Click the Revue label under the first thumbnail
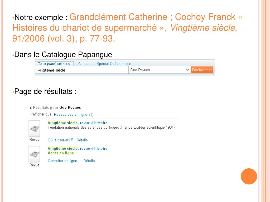This screenshot has width=270, height=202. pos(34,139)
